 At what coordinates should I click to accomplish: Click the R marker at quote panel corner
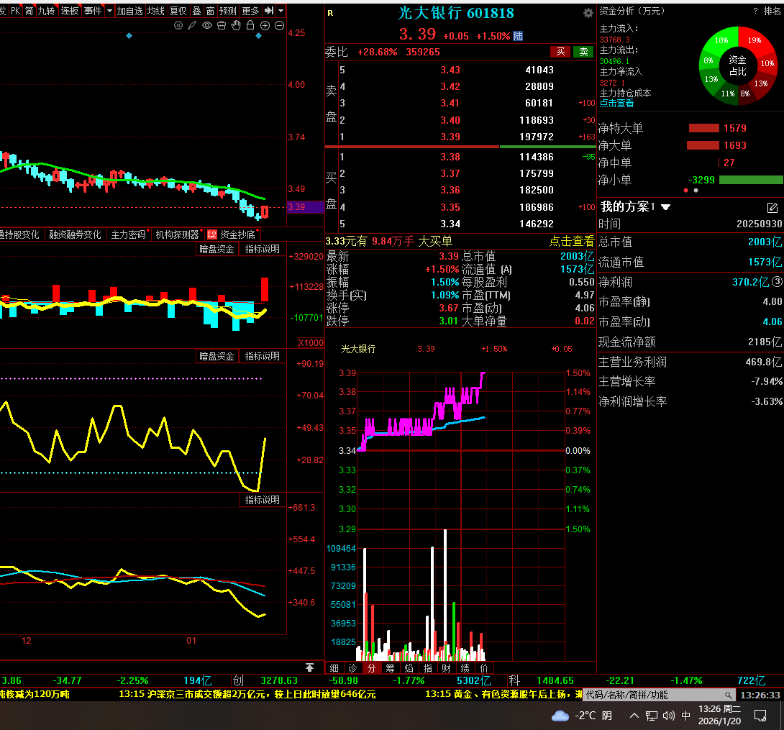tap(330, 14)
